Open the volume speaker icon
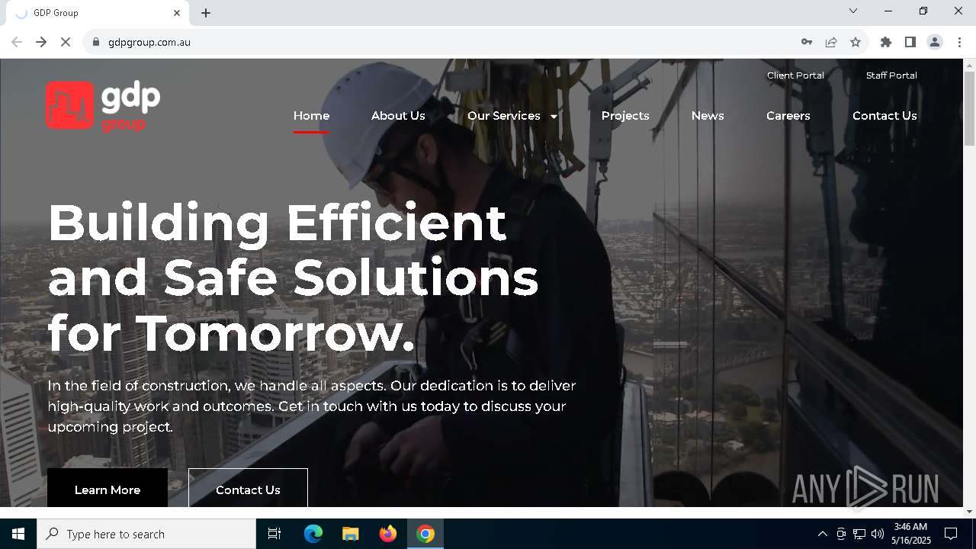The image size is (976, 549). pos(878,534)
